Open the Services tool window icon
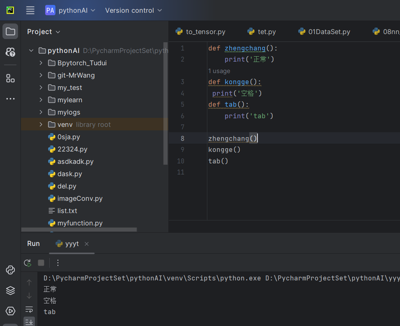 point(10,310)
